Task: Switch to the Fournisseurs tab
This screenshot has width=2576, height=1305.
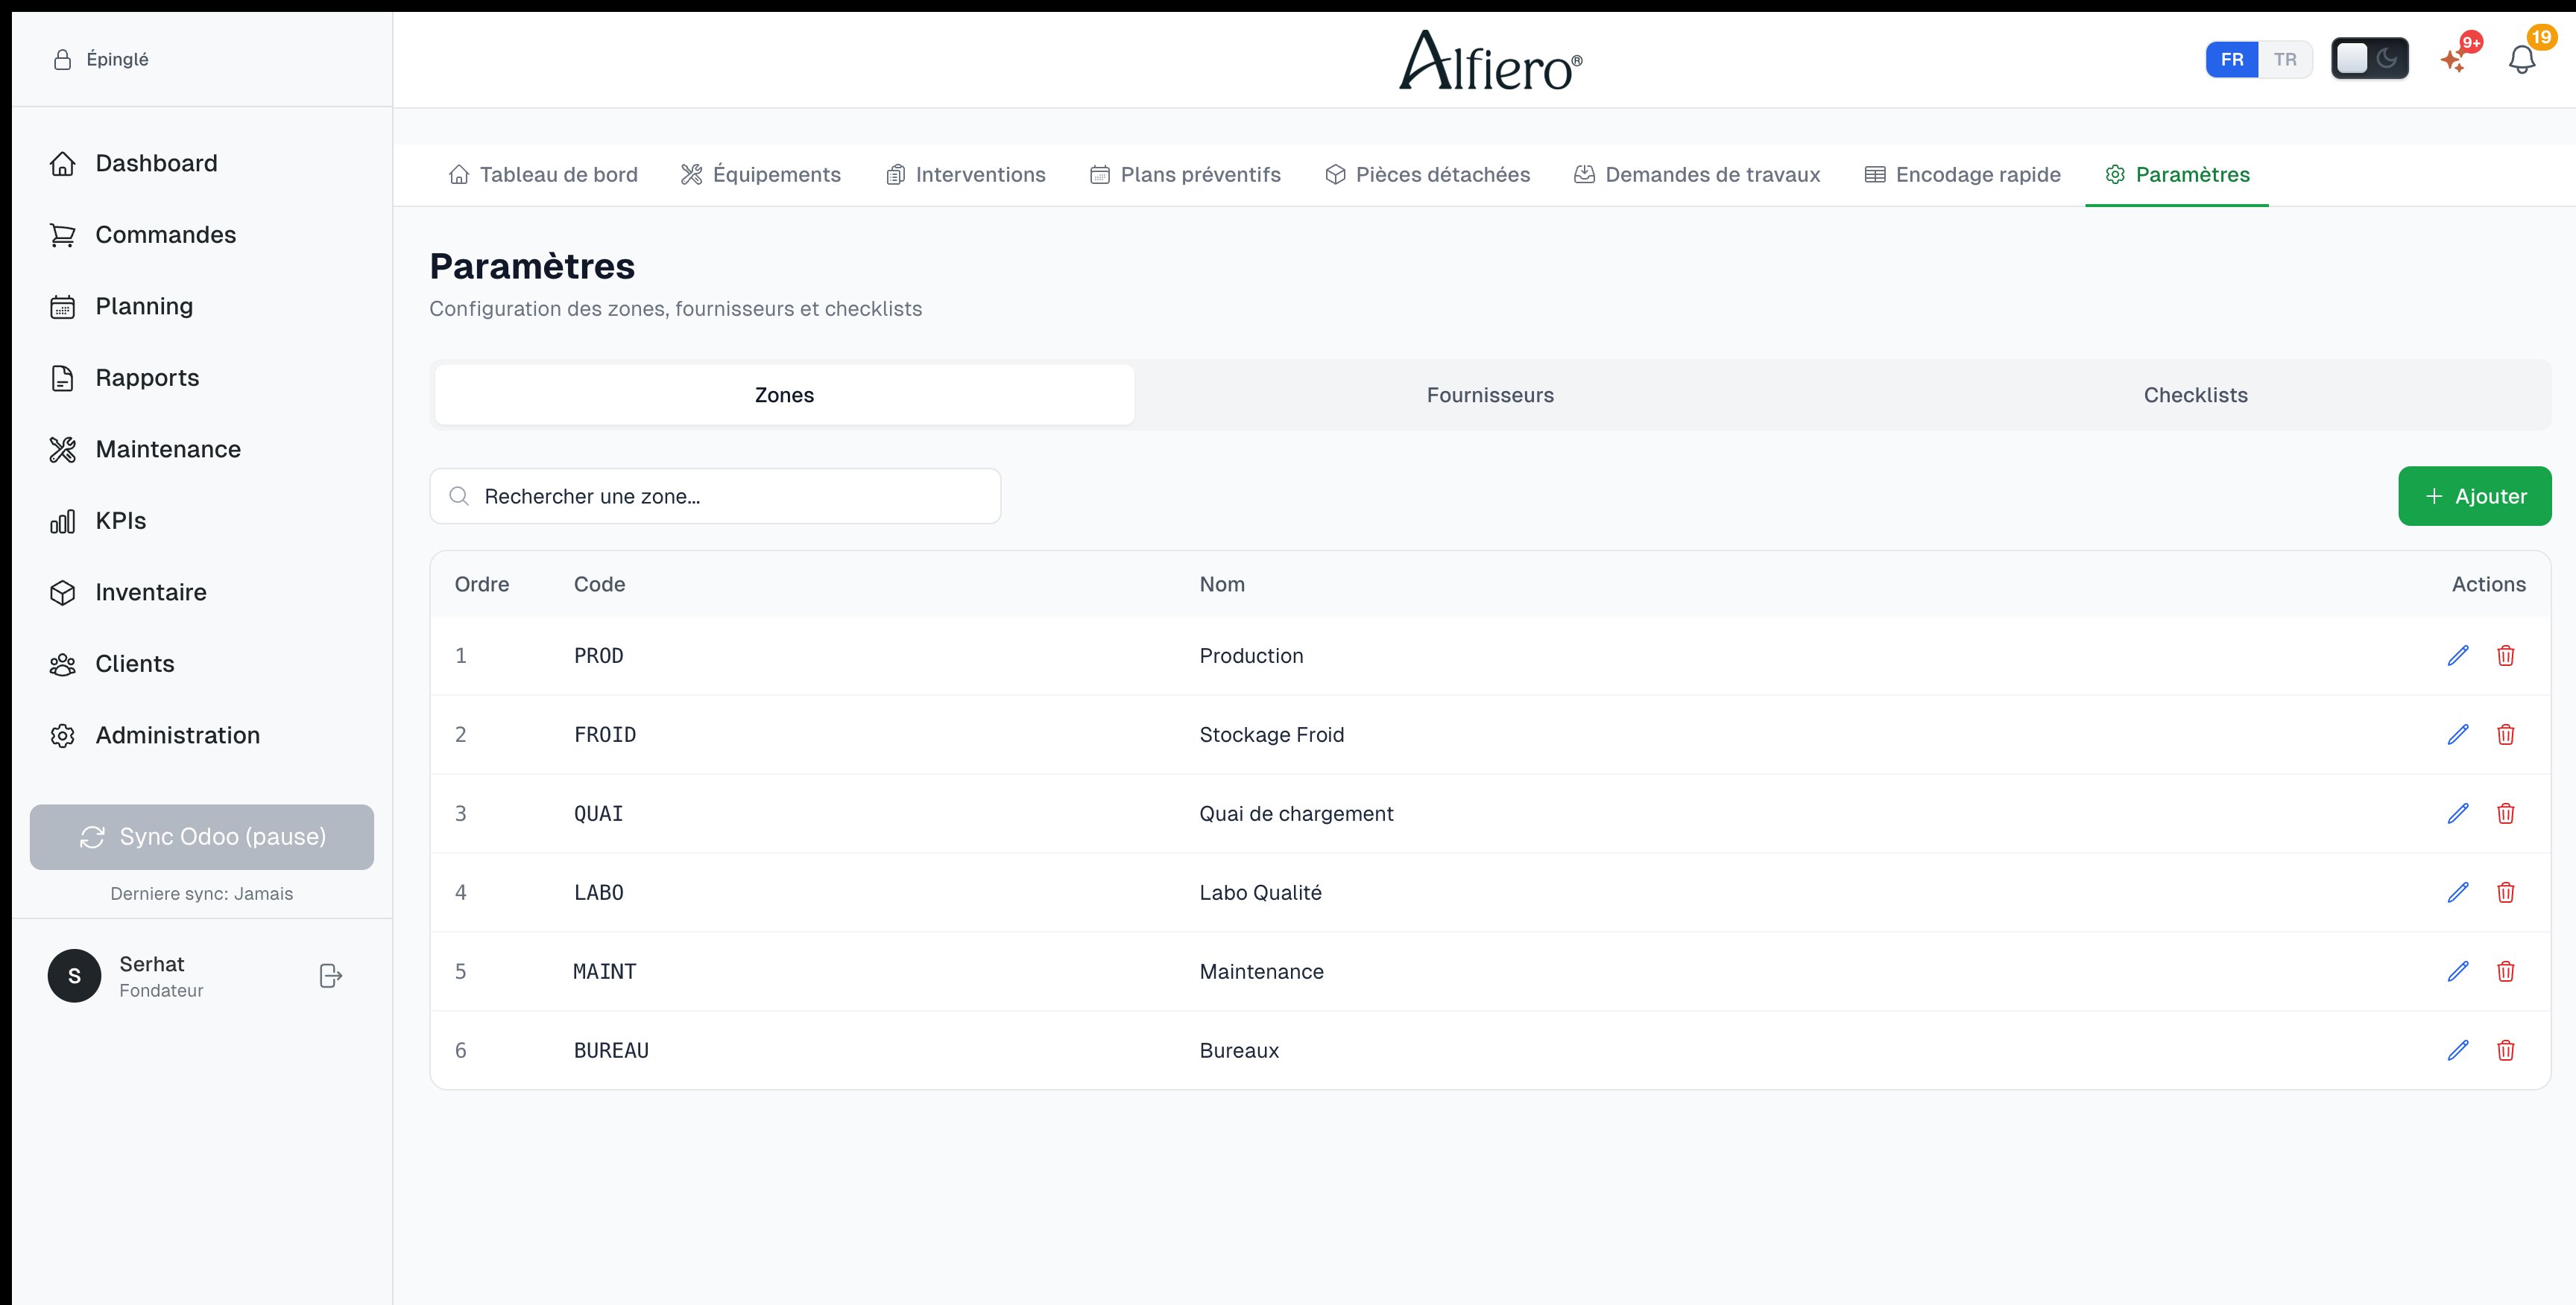Action: tap(1489, 396)
